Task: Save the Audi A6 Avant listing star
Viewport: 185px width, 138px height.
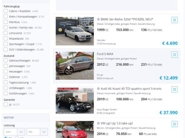Action: click(175, 89)
